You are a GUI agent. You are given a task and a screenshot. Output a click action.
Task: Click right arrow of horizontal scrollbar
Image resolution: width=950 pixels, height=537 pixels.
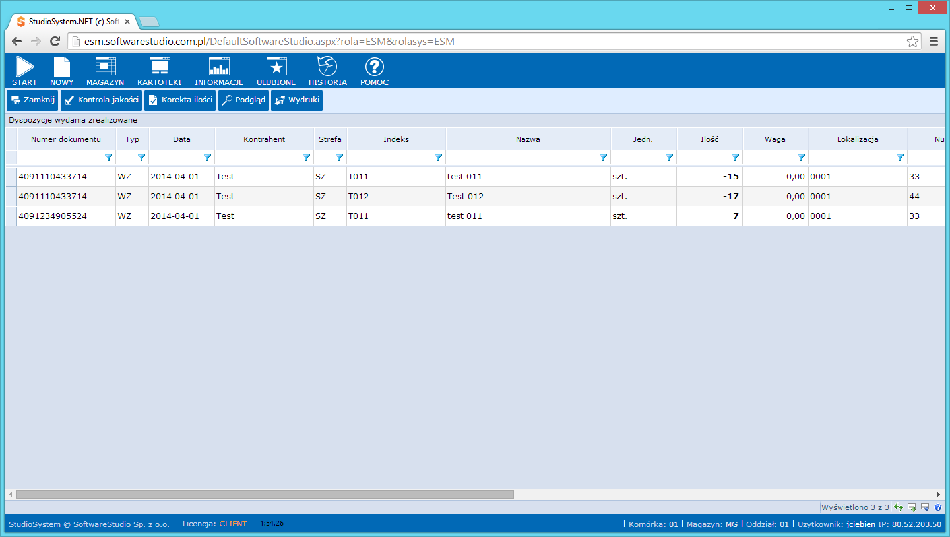(x=939, y=494)
